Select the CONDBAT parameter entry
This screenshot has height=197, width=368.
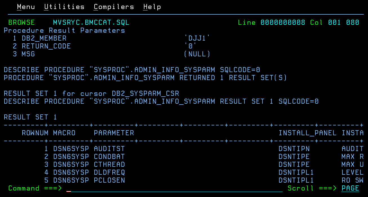tap(109, 157)
